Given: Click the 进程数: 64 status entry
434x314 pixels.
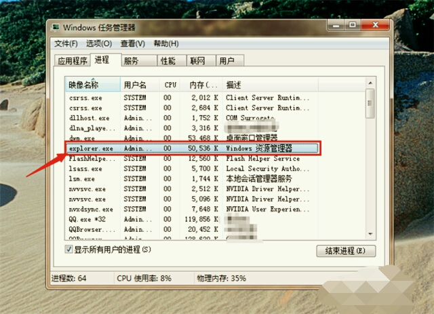Looking at the screenshot, I should click(x=69, y=278).
